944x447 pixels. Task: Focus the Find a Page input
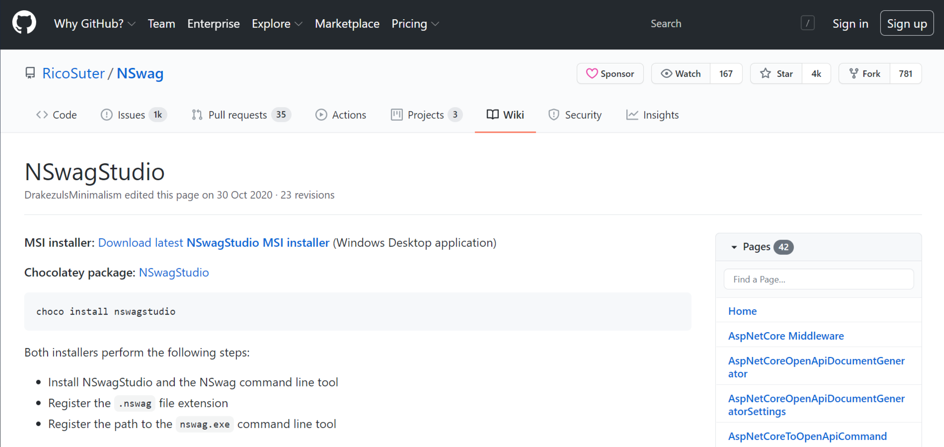[818, 279]
